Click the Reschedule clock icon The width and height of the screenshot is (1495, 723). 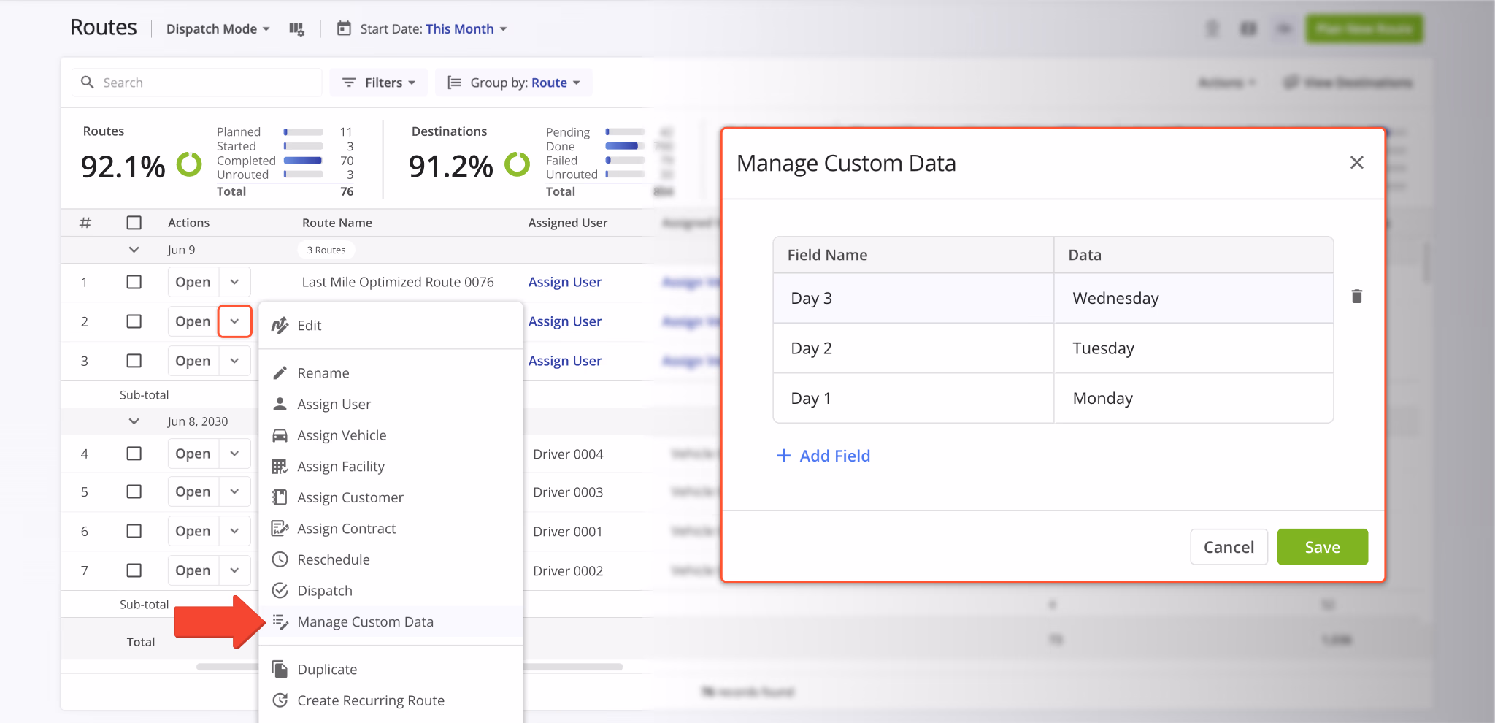(x=280, y=559)
